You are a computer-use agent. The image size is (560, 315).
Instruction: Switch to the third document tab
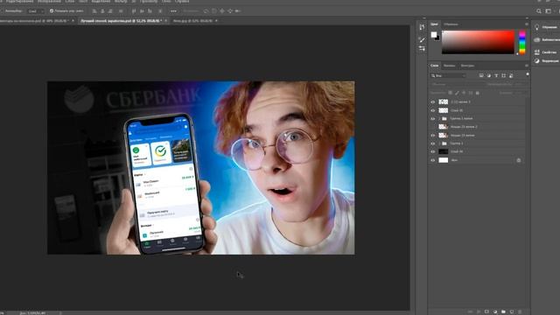[x=192, y=21]
